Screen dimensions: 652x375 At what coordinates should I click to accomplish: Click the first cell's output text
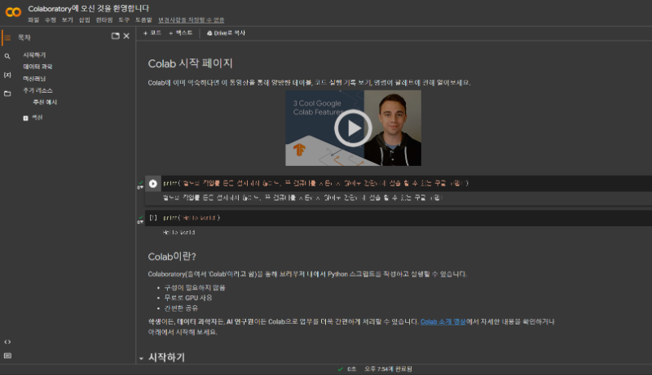click(x=302, y=198)
